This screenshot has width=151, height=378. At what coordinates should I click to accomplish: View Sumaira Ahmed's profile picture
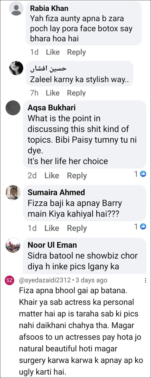coord(13,193)
